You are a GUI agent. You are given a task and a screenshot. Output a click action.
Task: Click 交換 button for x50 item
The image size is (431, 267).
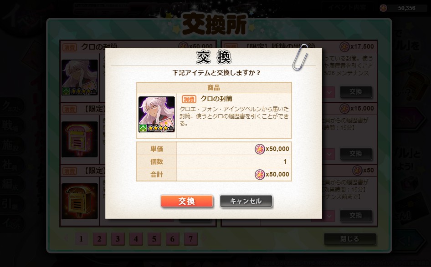click(356, 216)
